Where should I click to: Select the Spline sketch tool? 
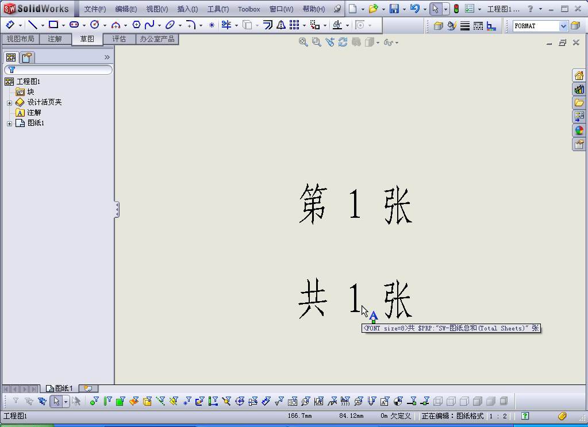pyautogui.click(x=149, y=25)
